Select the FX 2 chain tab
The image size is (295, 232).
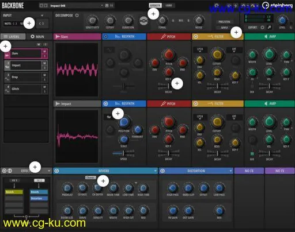(x=39, y=180)
